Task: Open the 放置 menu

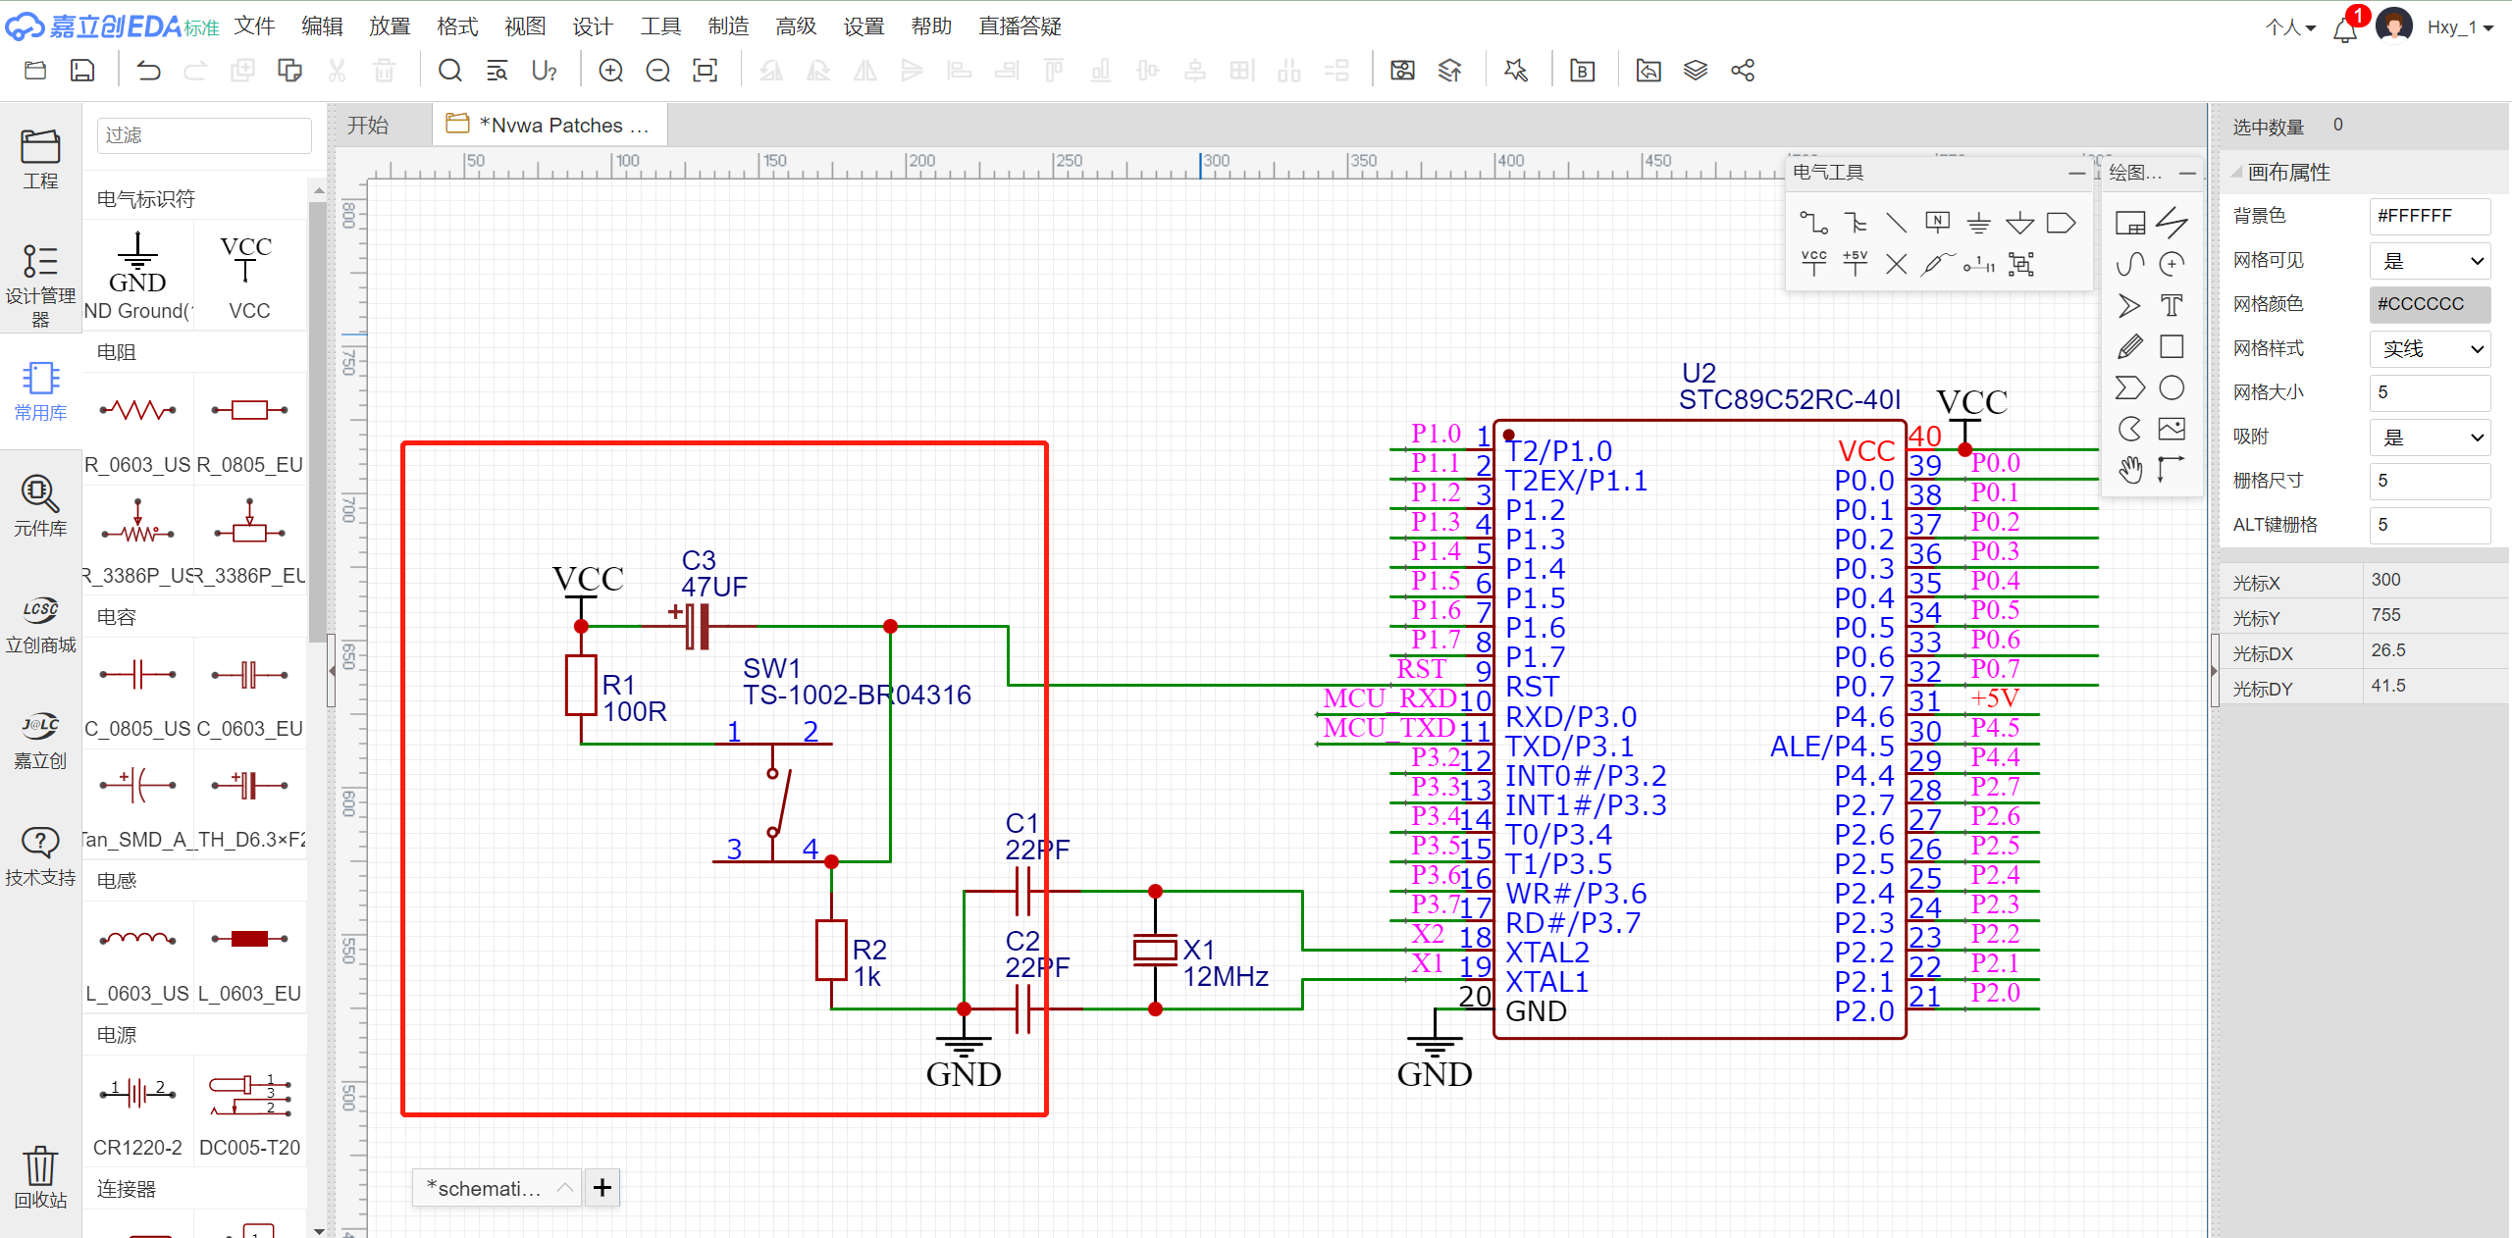Action: pos(389,26)
